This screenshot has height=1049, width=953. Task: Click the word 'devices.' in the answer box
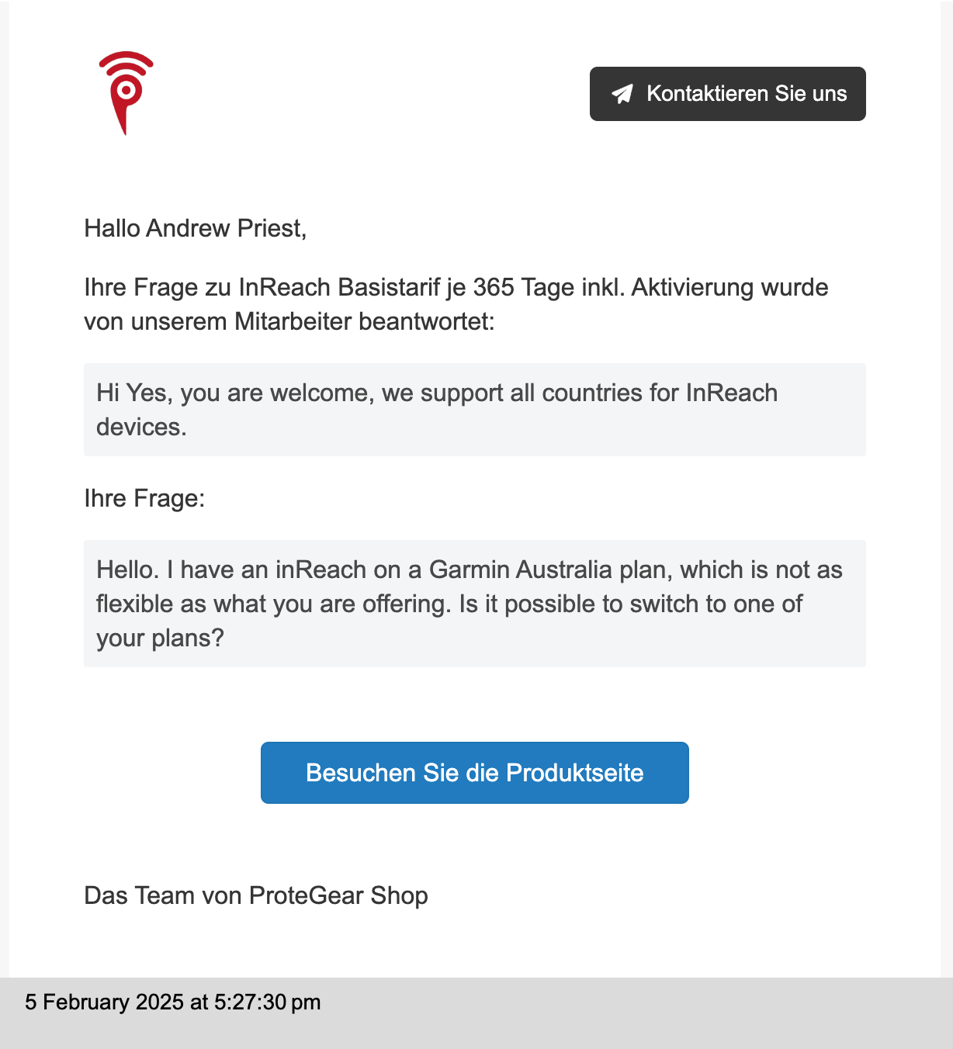tap(141, 427)
